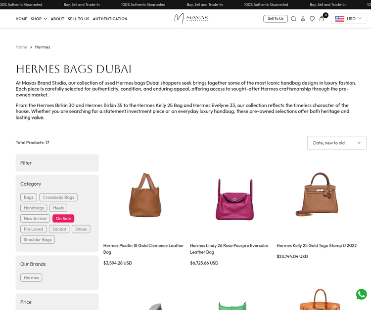The height and width of the screenshot is (310, 371).
Task: Open the Shop menu item
Action: 36,19
